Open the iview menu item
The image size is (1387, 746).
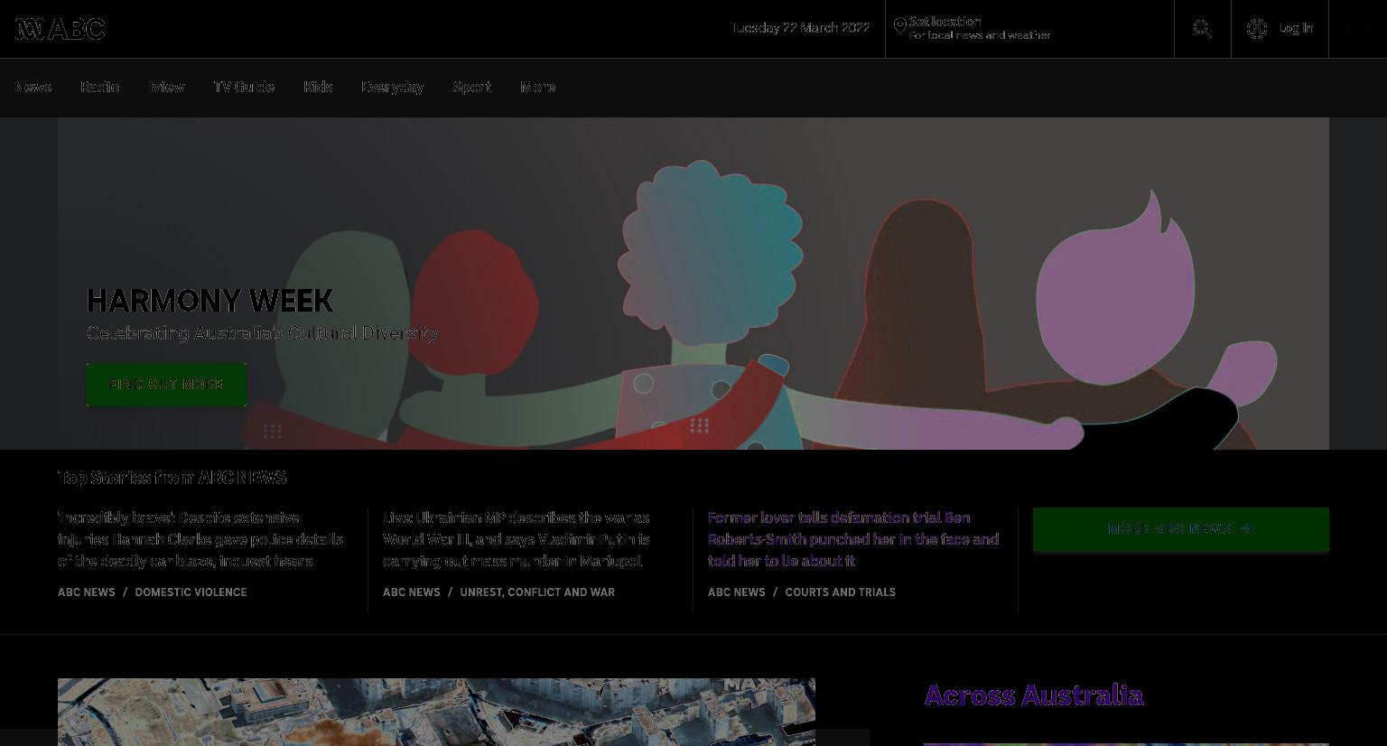click(x=166, y=87)
